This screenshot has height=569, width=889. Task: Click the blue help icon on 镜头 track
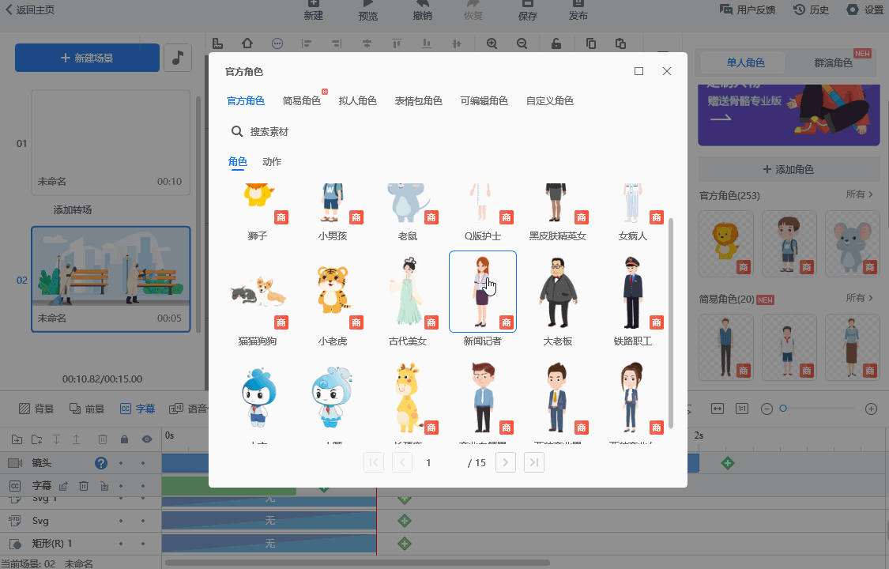101,463
